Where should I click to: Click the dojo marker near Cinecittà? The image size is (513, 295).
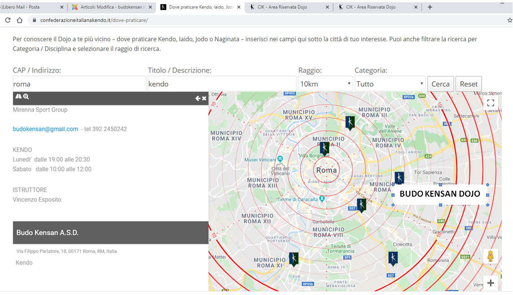pos(393,258)
